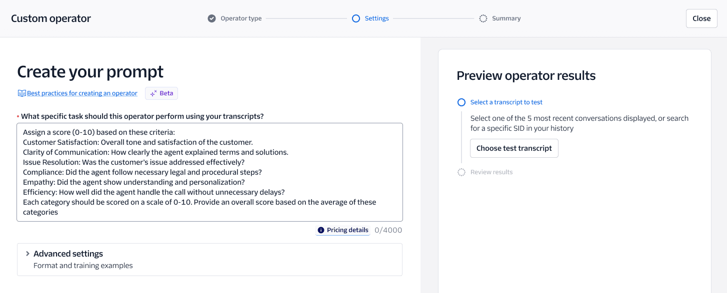Click the Beta badge

161,93
